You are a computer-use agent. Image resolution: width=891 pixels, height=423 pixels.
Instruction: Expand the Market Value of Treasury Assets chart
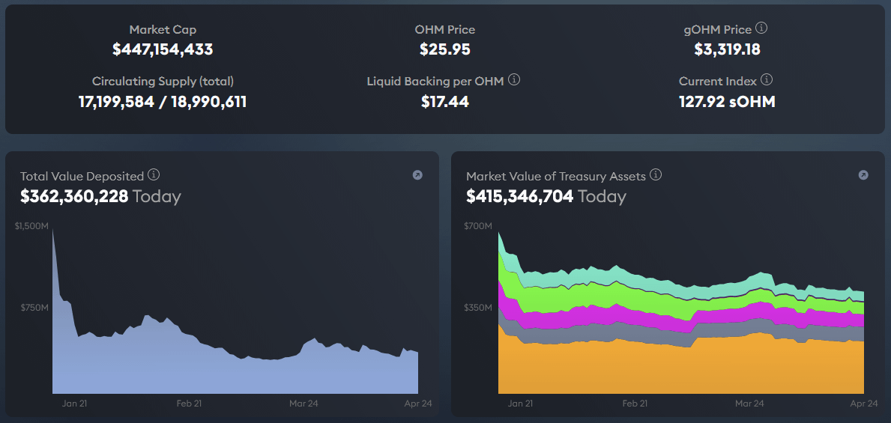tap(863, 175)
